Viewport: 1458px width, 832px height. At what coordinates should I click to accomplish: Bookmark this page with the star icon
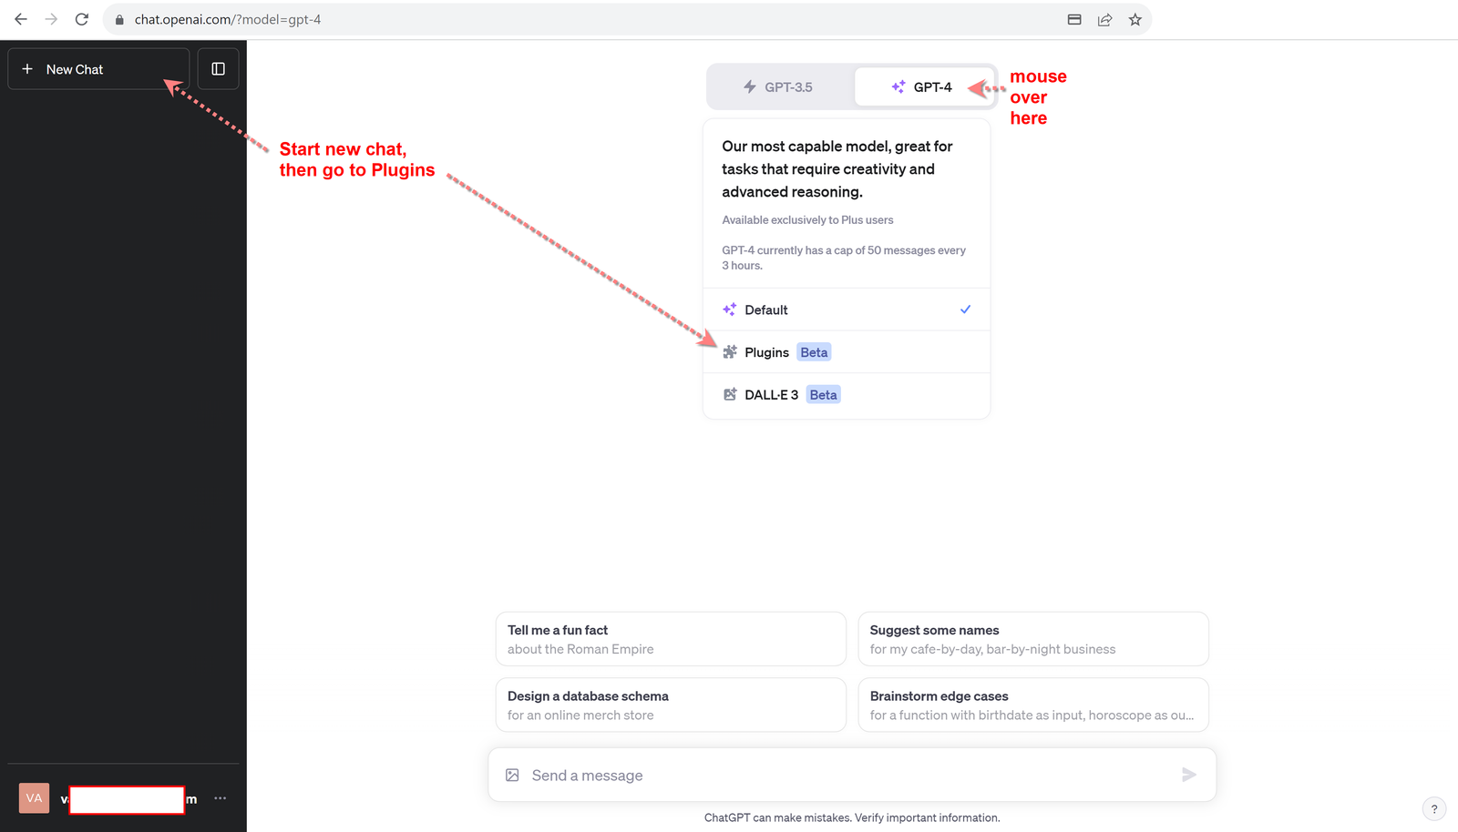tap(1135, 19)
